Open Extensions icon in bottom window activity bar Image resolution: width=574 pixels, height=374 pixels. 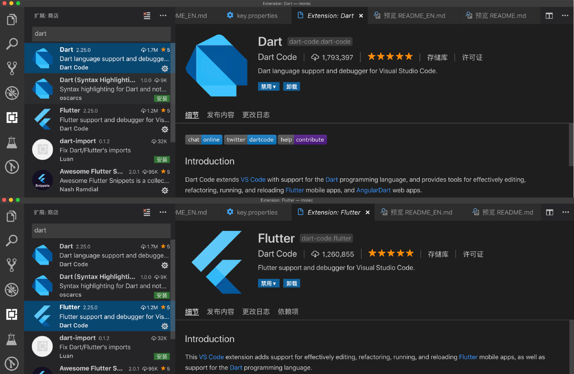pos(12,314)
